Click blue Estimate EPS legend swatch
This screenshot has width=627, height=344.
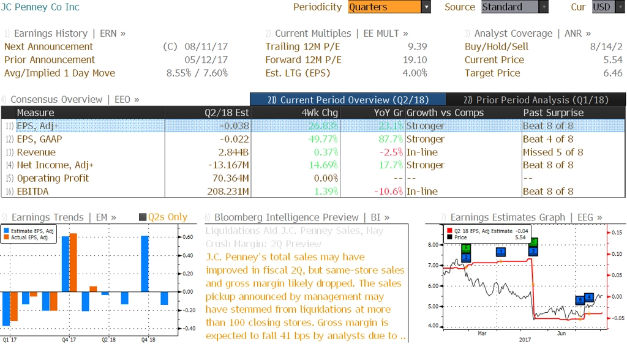6,231
